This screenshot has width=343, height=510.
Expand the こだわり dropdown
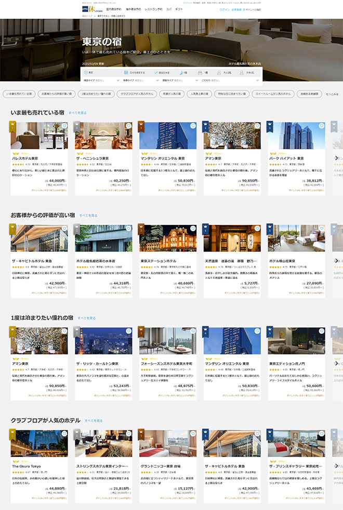230,80
